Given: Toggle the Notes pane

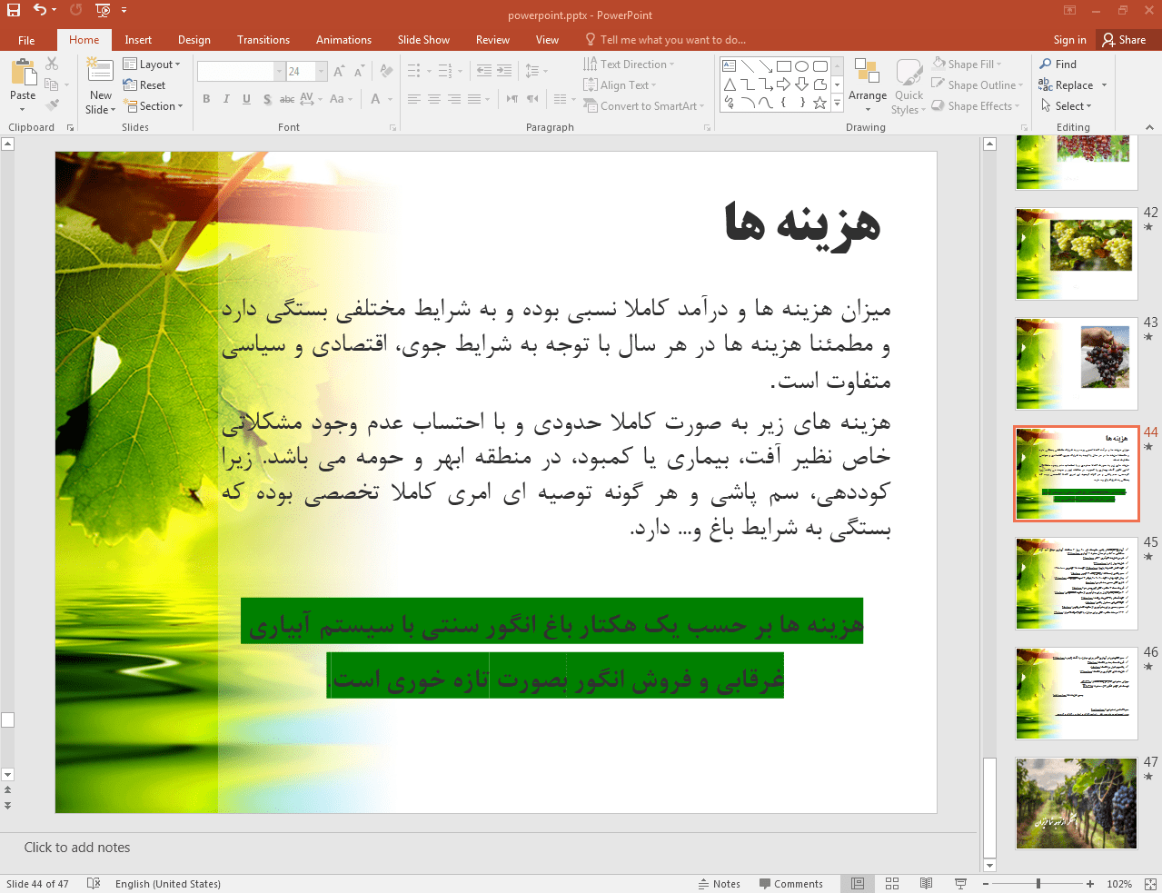Looking at the screenshot, I should pyautogui.click(x=719, y=884).
